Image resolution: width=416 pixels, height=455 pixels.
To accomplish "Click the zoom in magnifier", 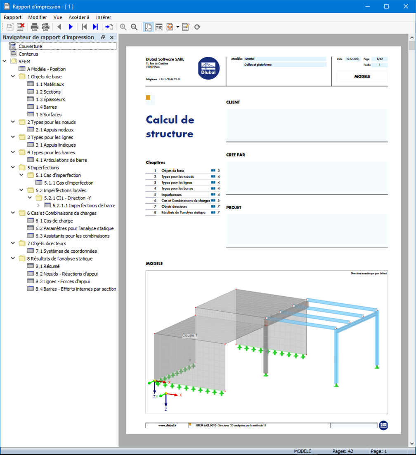I will (x=123, y=27).
